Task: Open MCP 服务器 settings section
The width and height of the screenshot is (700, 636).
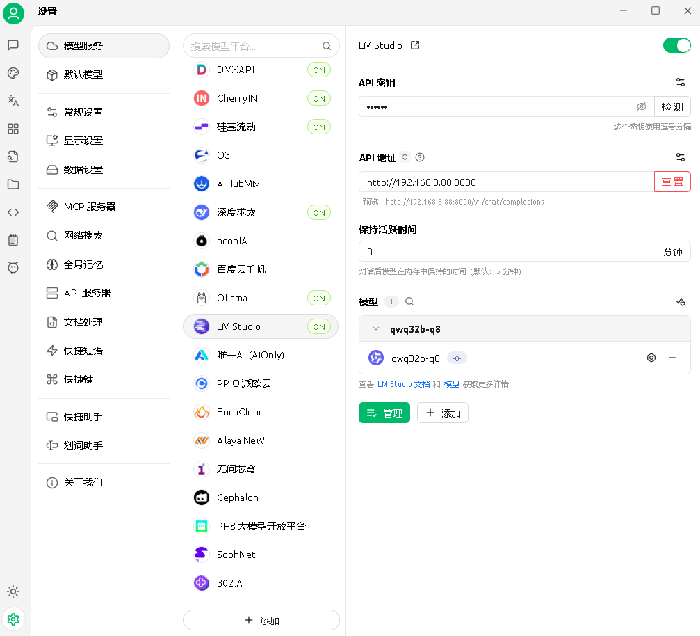Action: pos(104,207)
